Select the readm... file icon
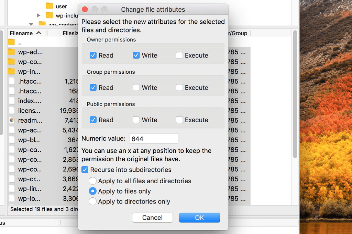Viewport: 352px width, 234px height. point(11,120)
